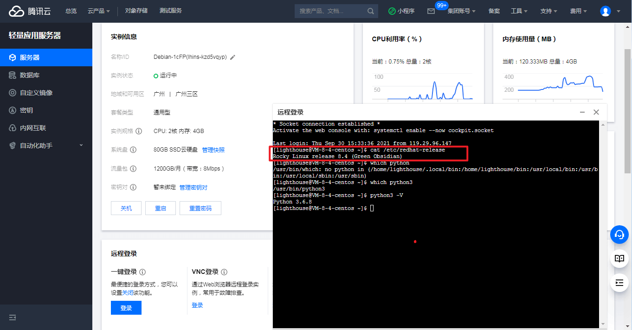Screen dimensions: 632x330
Task: Open the 测试服务 top menu item
Action: pos(171,11)
